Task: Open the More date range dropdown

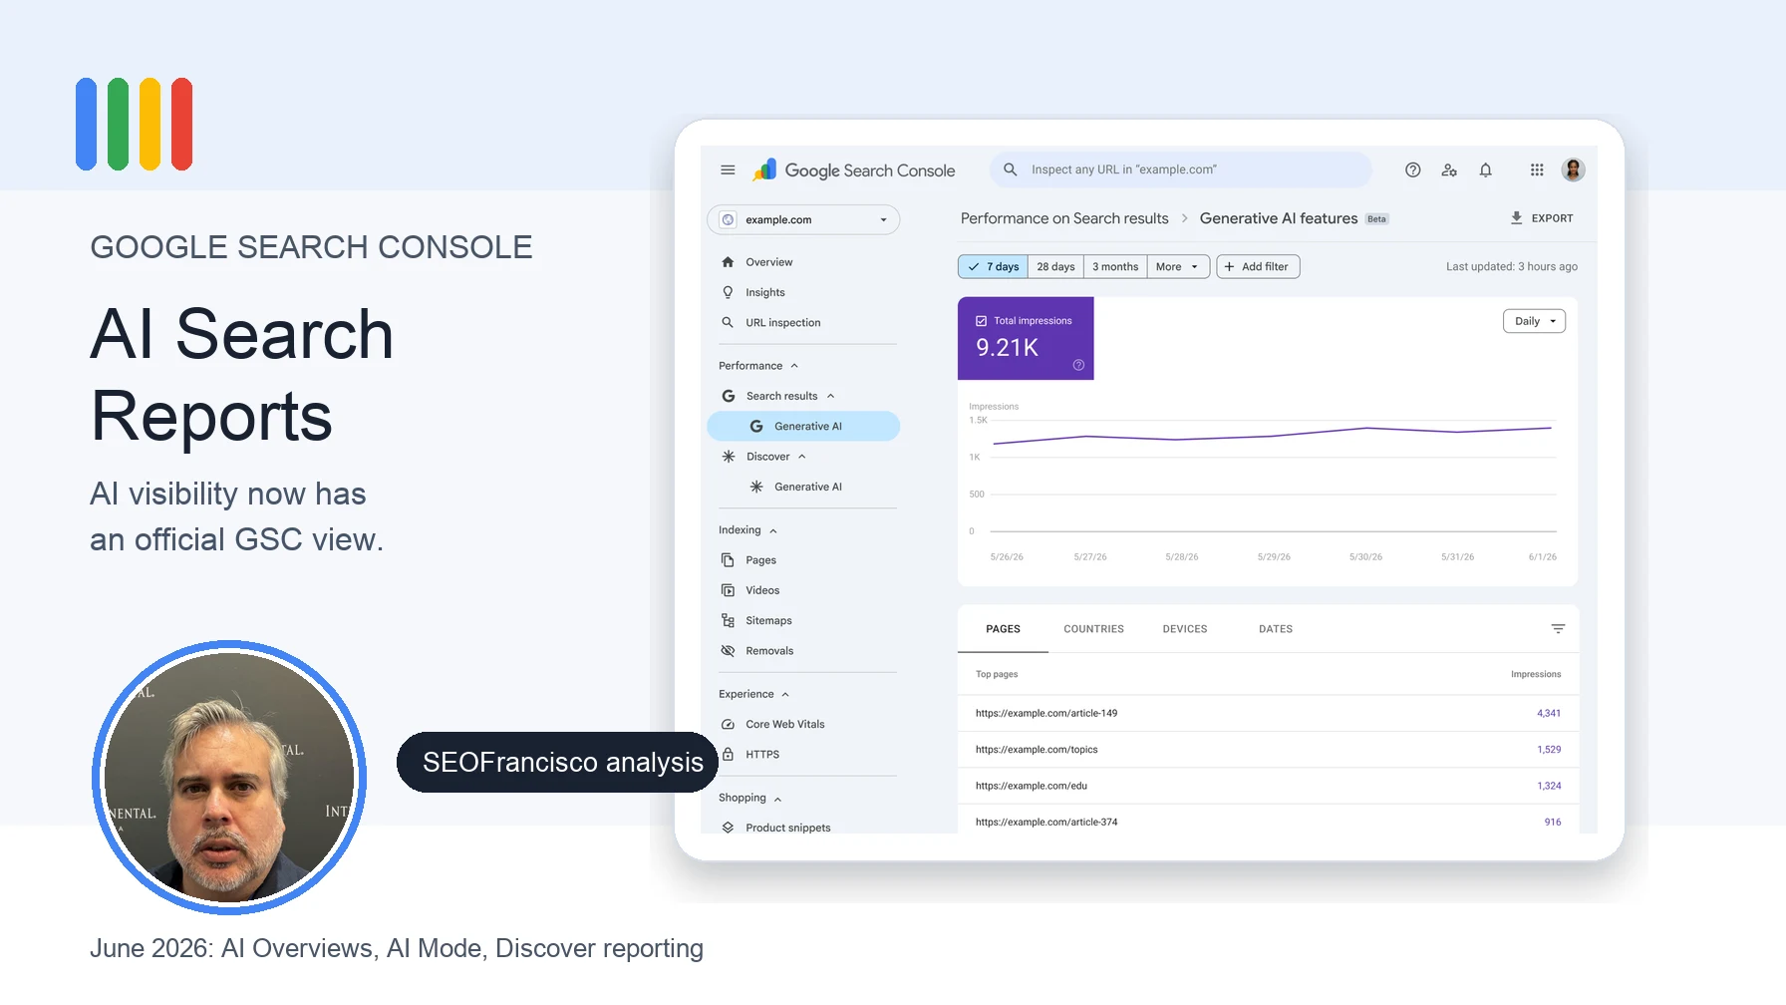Action: (x=1178, y=267)
